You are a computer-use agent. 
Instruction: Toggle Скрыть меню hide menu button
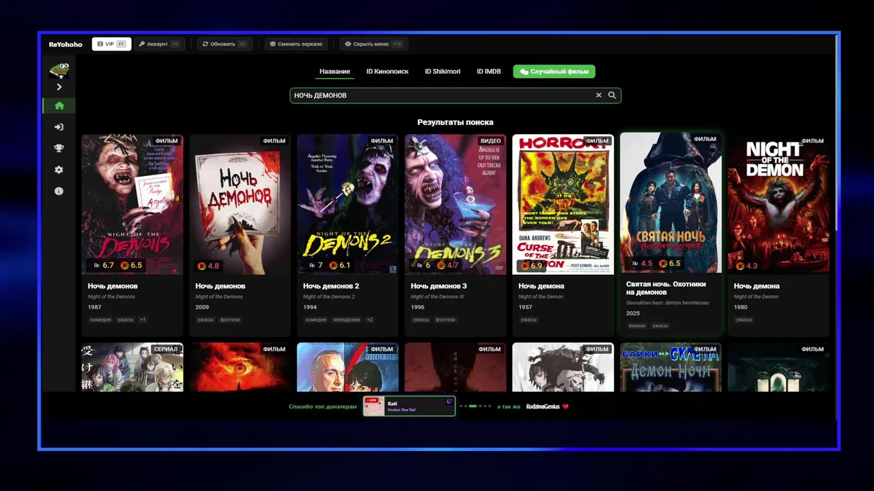[373, 44]
